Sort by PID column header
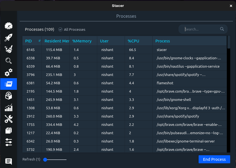Screen dimensions: 236x168 29,41
